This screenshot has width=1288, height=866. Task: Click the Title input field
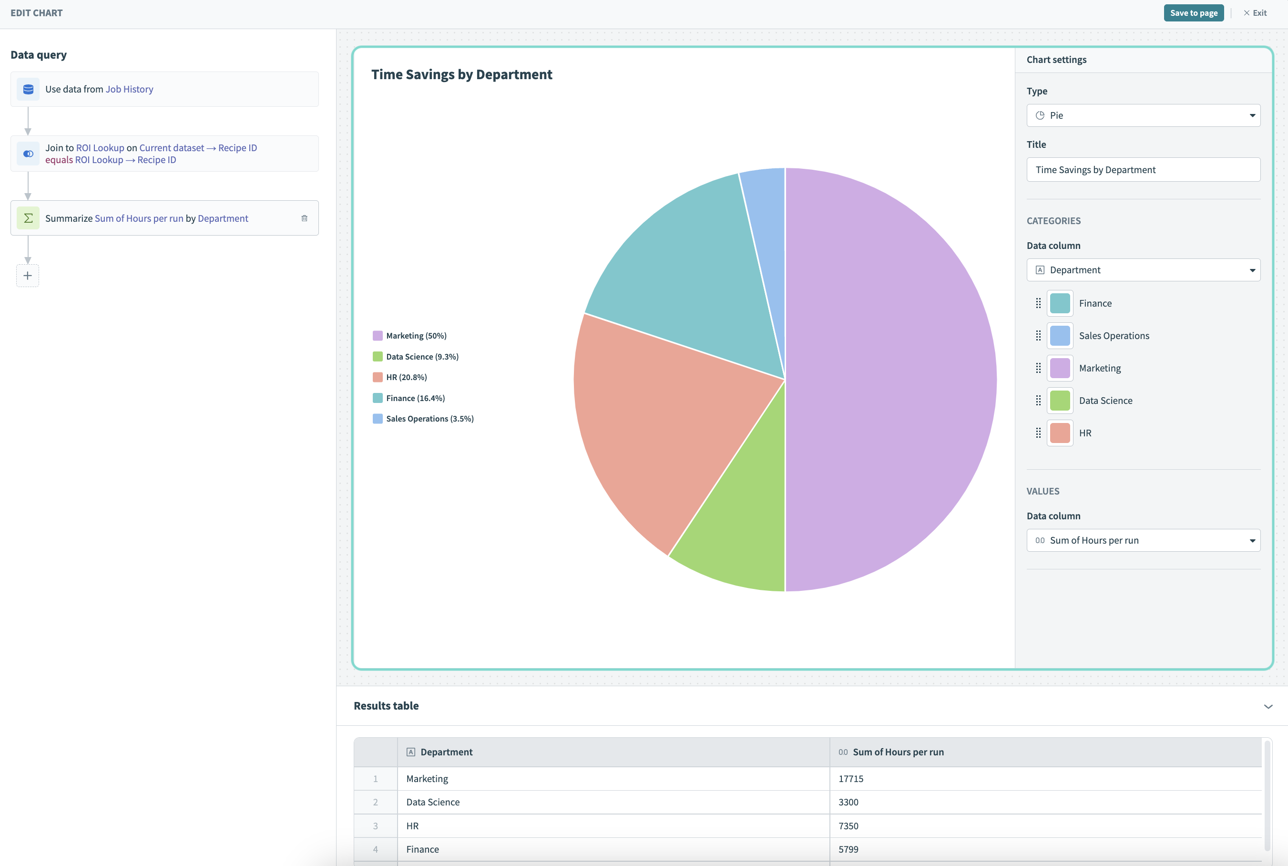1143,169
